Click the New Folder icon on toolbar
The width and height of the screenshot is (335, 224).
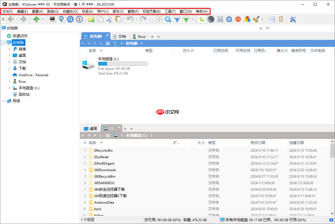91,19
